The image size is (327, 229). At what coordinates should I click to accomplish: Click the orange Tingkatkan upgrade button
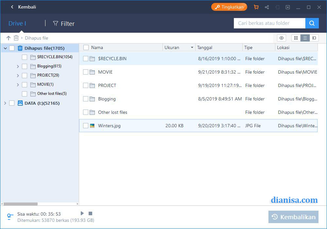click(229, 7)
